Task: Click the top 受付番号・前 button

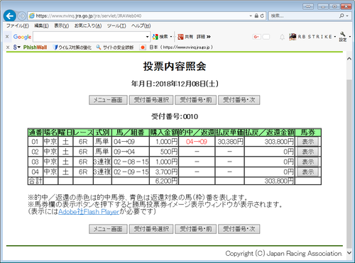Action: [x=196, y=100]
